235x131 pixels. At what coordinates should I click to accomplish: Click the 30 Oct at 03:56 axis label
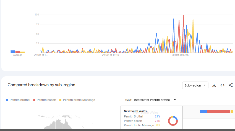[x=180, y=55]
